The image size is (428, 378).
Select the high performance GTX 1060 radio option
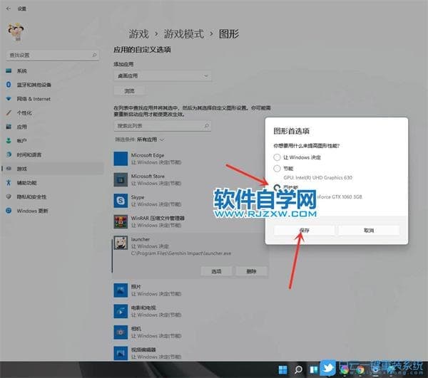277,189
